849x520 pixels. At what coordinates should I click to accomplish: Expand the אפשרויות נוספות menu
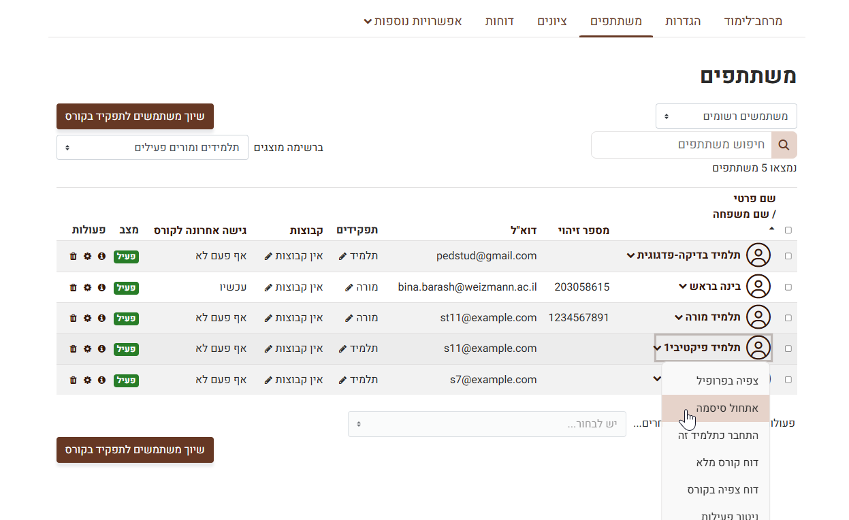coord(413,21)
